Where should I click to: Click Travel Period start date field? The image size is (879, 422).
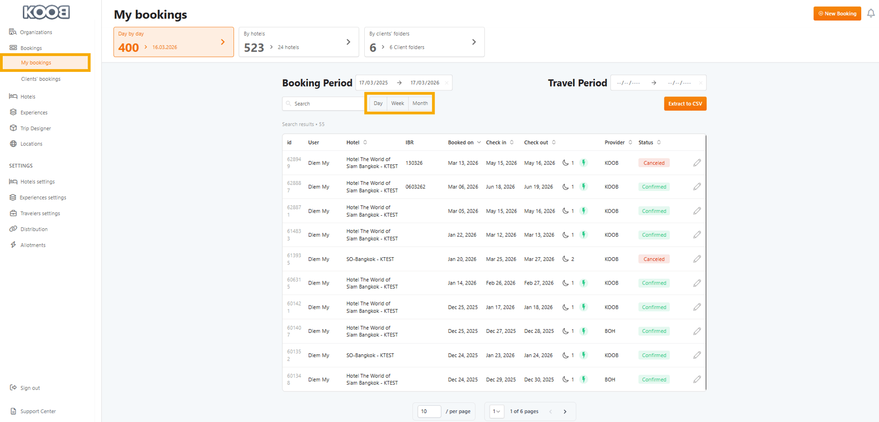coord(629,83)
